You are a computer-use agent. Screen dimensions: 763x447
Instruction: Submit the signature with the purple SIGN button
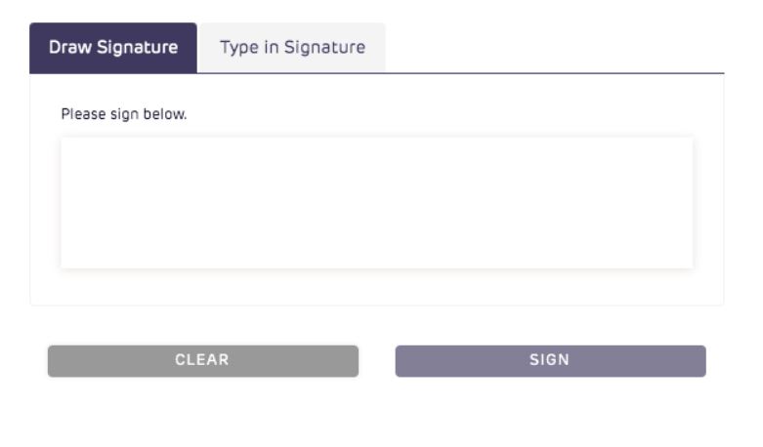click(x=550, y=360)
